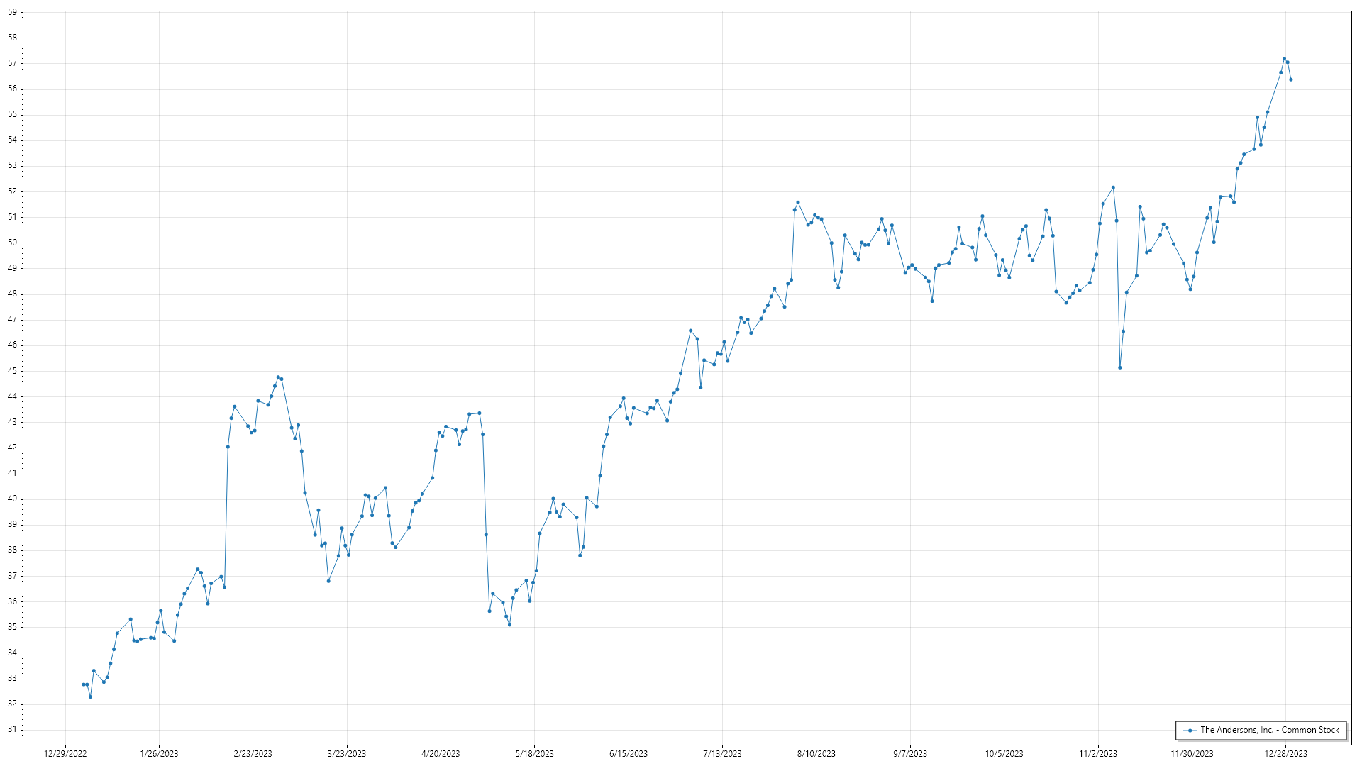This screenshot has width=1362, height=766.
Task: Click the early November peak point near 52
Action: tap(1113, 187)
